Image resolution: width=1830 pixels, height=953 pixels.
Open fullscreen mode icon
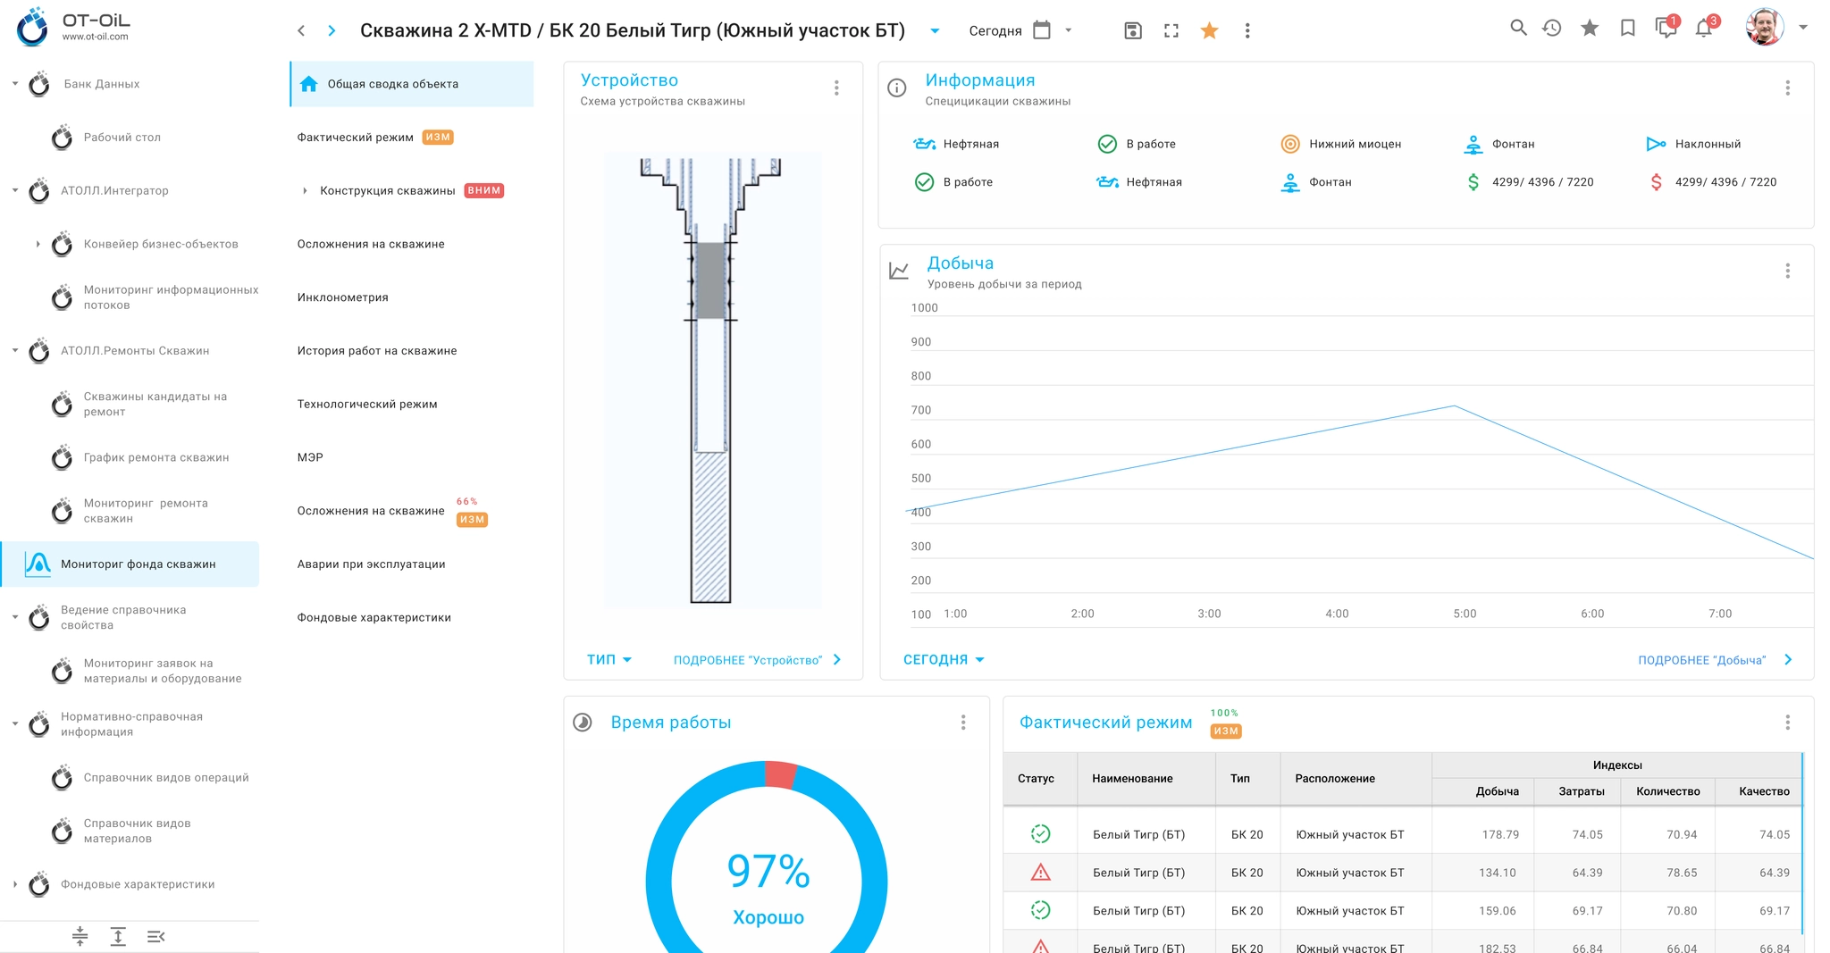click(x=1171, y=30)
